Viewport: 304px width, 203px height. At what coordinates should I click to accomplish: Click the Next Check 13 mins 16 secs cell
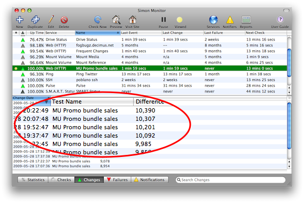click(260, 40)
